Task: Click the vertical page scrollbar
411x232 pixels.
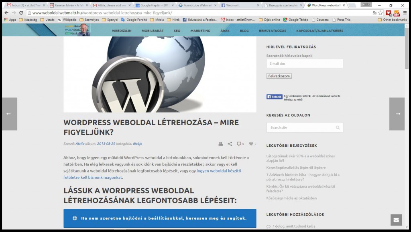Action: click(407, 120)
